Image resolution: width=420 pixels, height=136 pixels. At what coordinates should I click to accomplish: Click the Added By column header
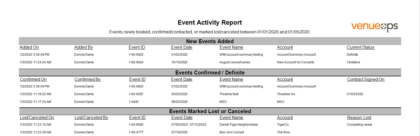[84, 47]
